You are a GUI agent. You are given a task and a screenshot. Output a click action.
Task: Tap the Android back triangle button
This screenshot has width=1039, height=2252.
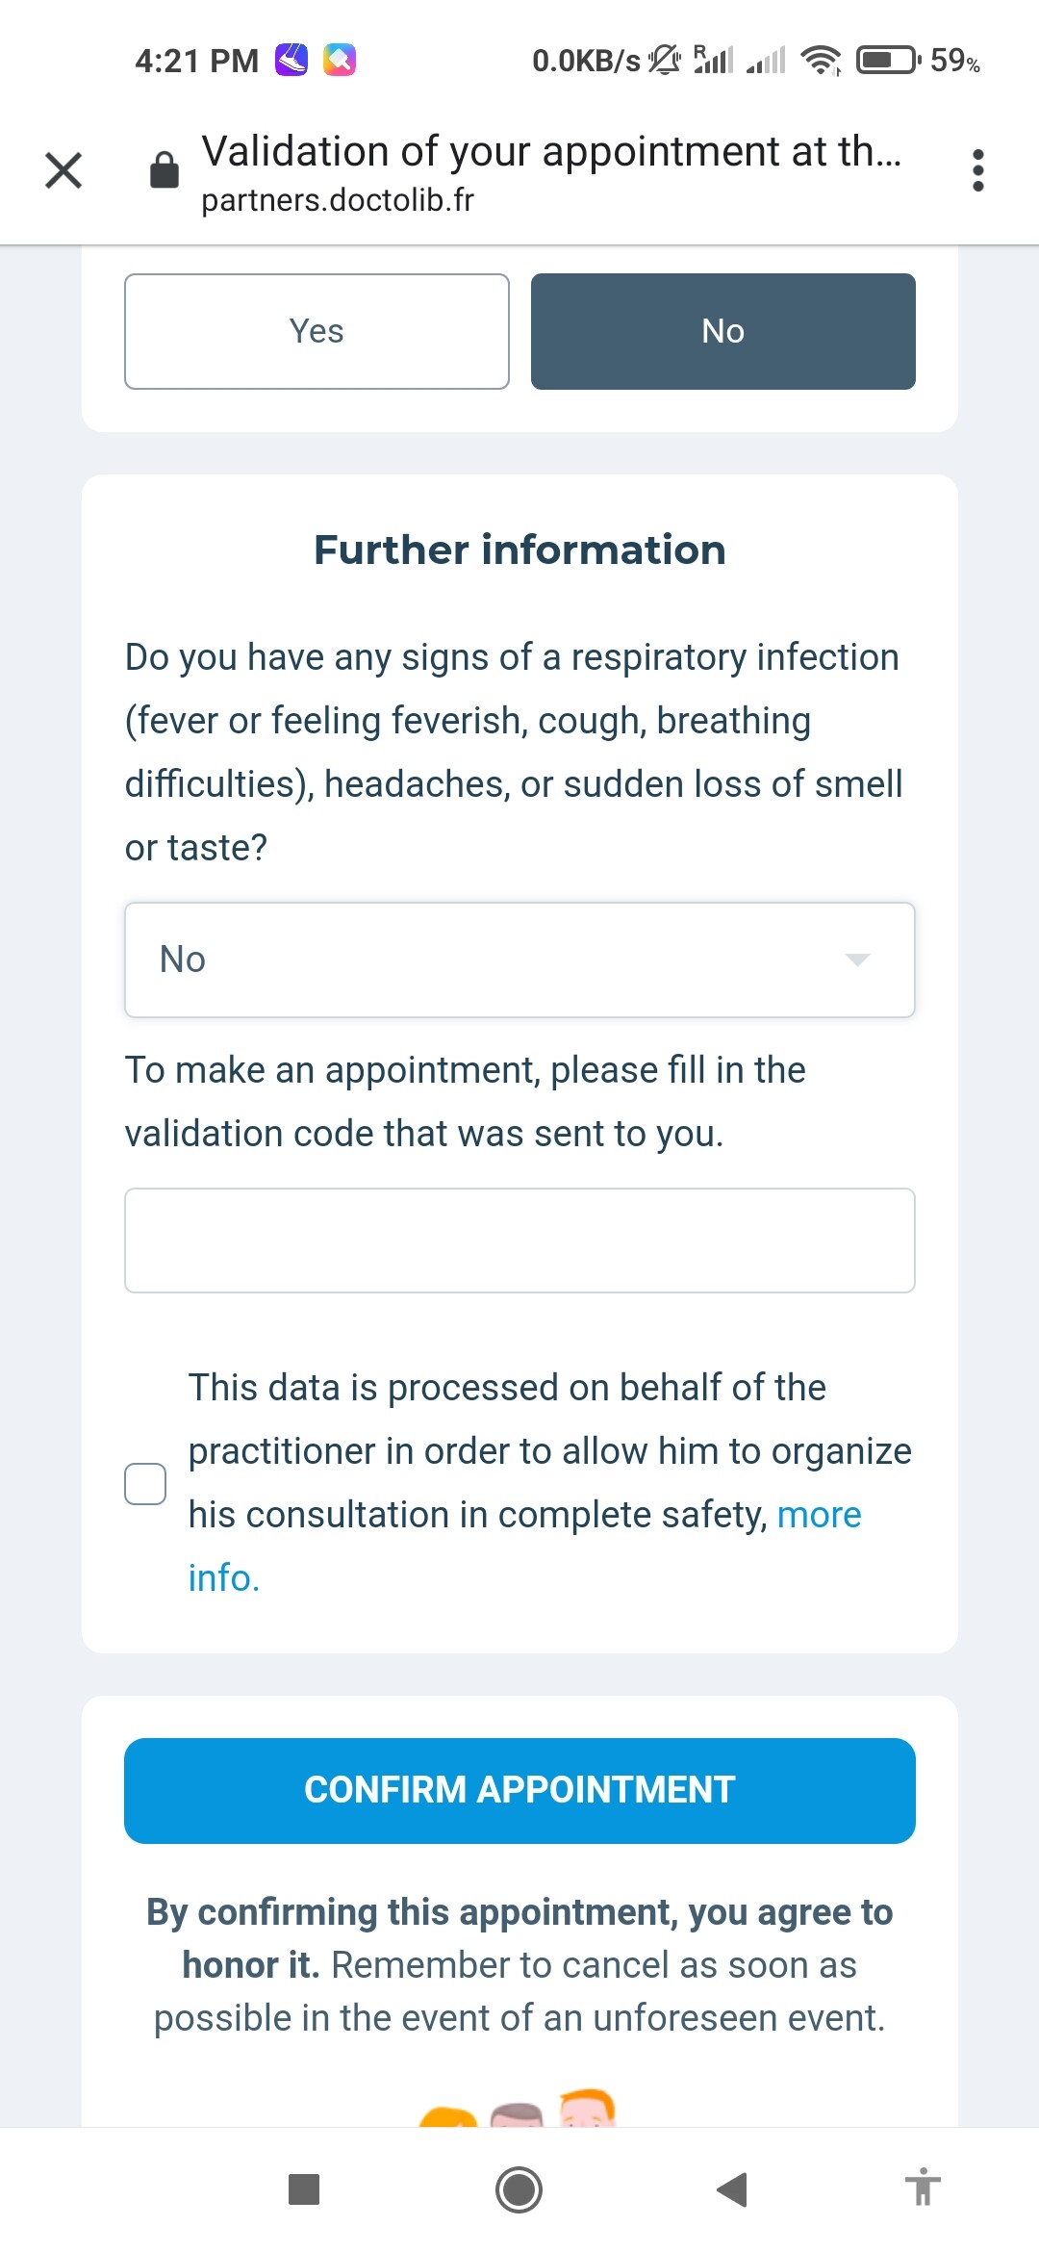(x=732, y=2189)
